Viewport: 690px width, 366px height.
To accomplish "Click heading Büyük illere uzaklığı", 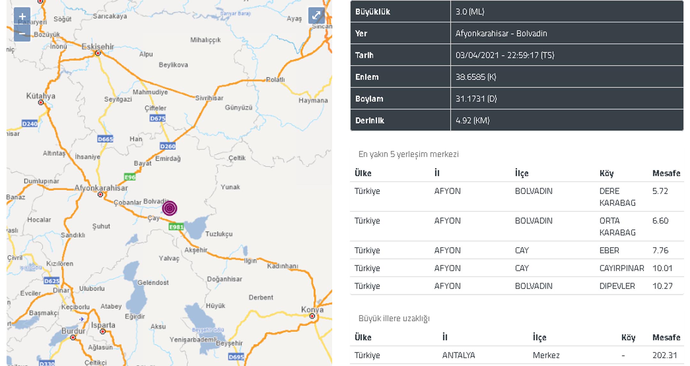I will tap(394, 318).
